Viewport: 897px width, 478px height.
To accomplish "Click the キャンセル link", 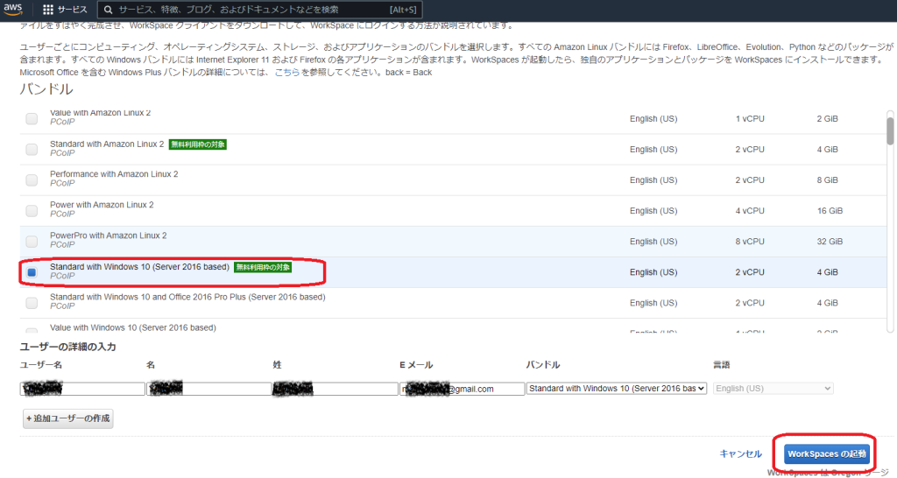I will point(740,453).
